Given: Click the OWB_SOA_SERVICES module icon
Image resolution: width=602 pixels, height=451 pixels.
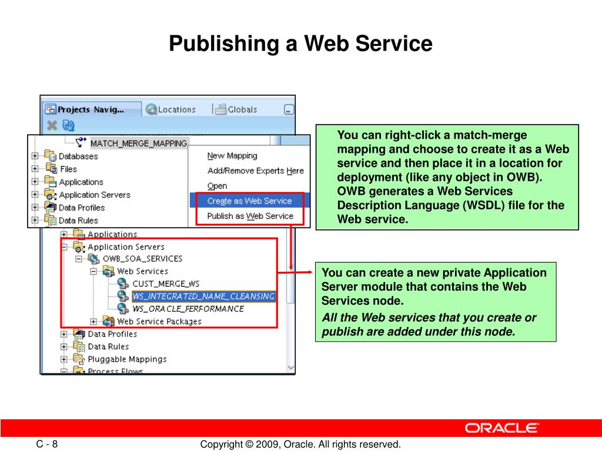Looking at the screenshot, I should point(94,258).
